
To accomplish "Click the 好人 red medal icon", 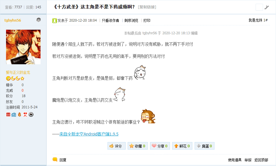I will coord(25,114).
